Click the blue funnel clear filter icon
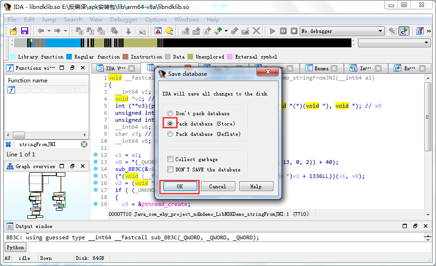The width and height of the screenshot is (436, 266). tap(8, 144)
